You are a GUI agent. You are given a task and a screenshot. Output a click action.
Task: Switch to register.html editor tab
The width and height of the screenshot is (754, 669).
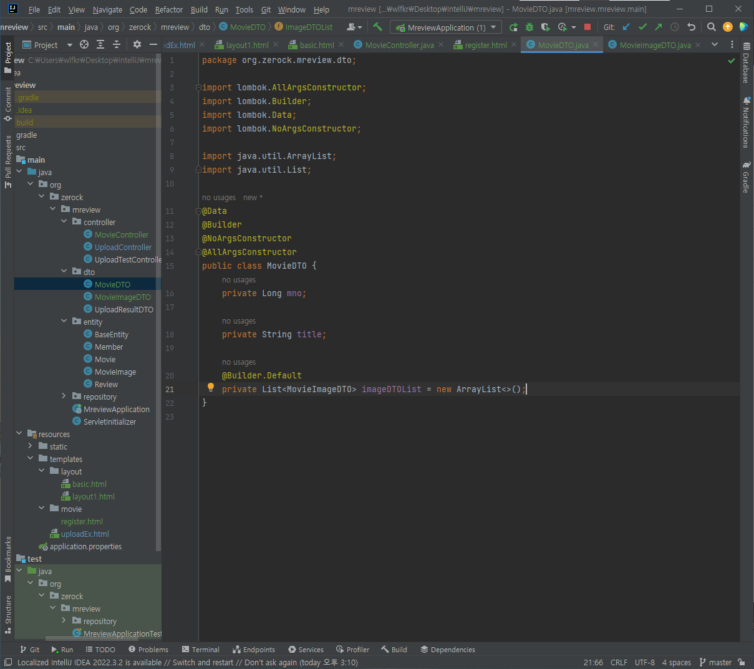click(485, 45)
